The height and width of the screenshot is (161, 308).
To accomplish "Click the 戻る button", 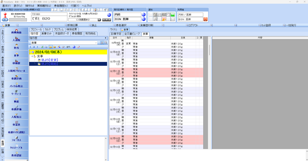I will point(114,30).
